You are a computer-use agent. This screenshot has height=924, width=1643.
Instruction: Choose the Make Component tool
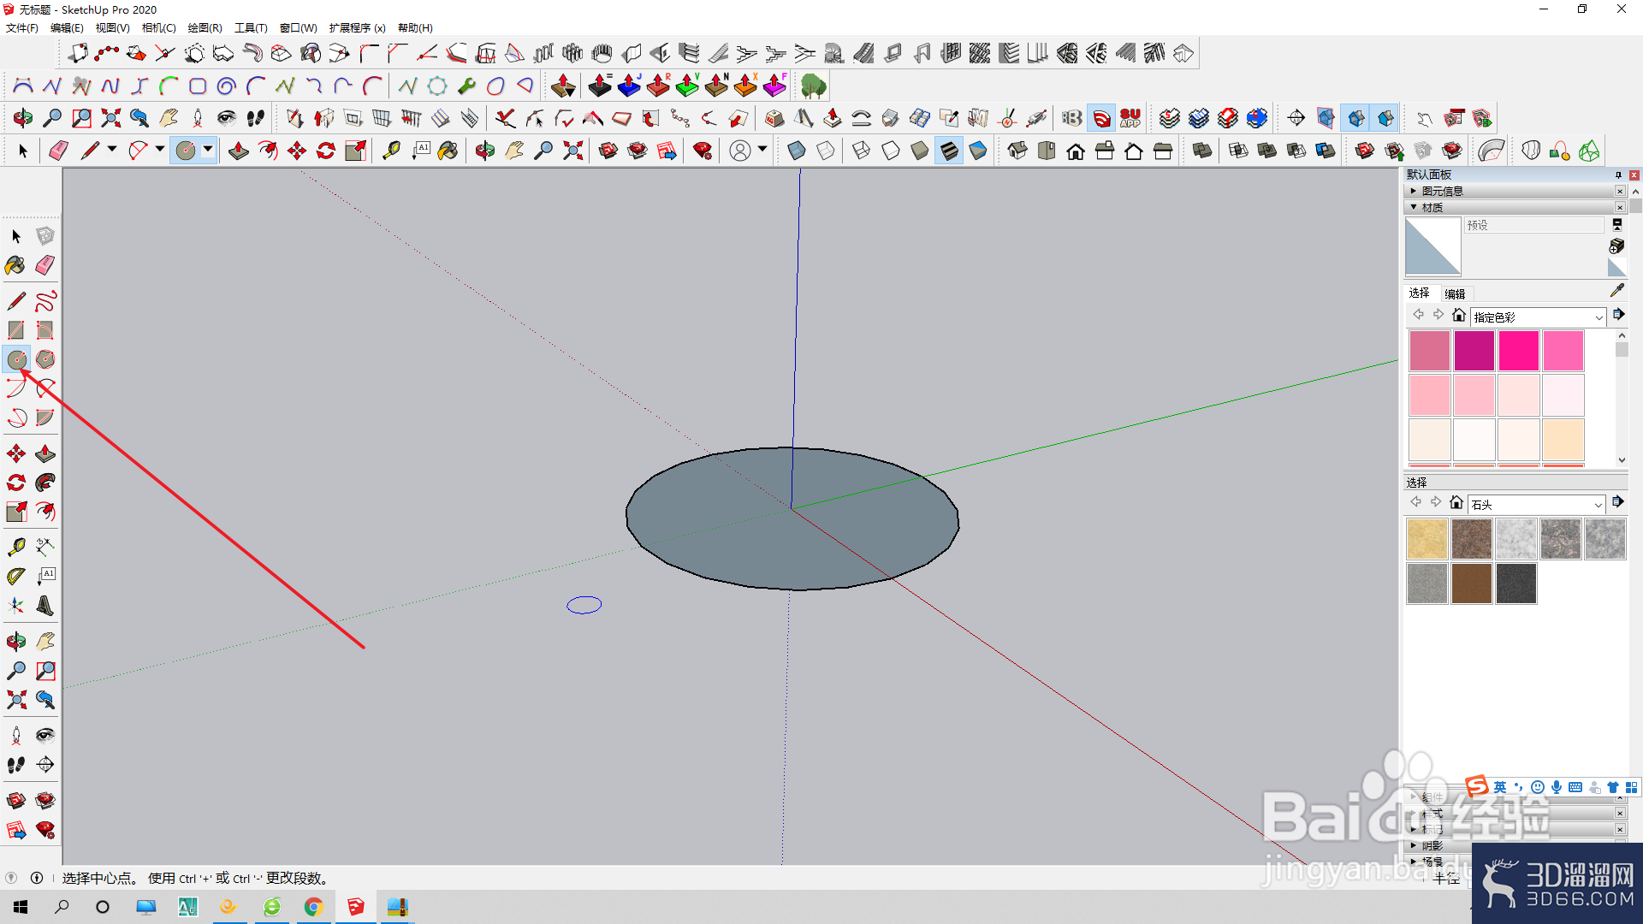pyautogui.click(x=45, y=236)
